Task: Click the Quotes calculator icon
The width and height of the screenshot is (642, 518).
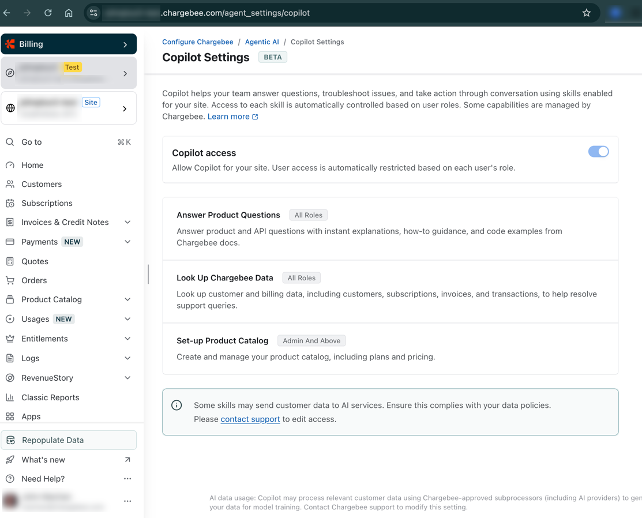Action: pos(10,261)
